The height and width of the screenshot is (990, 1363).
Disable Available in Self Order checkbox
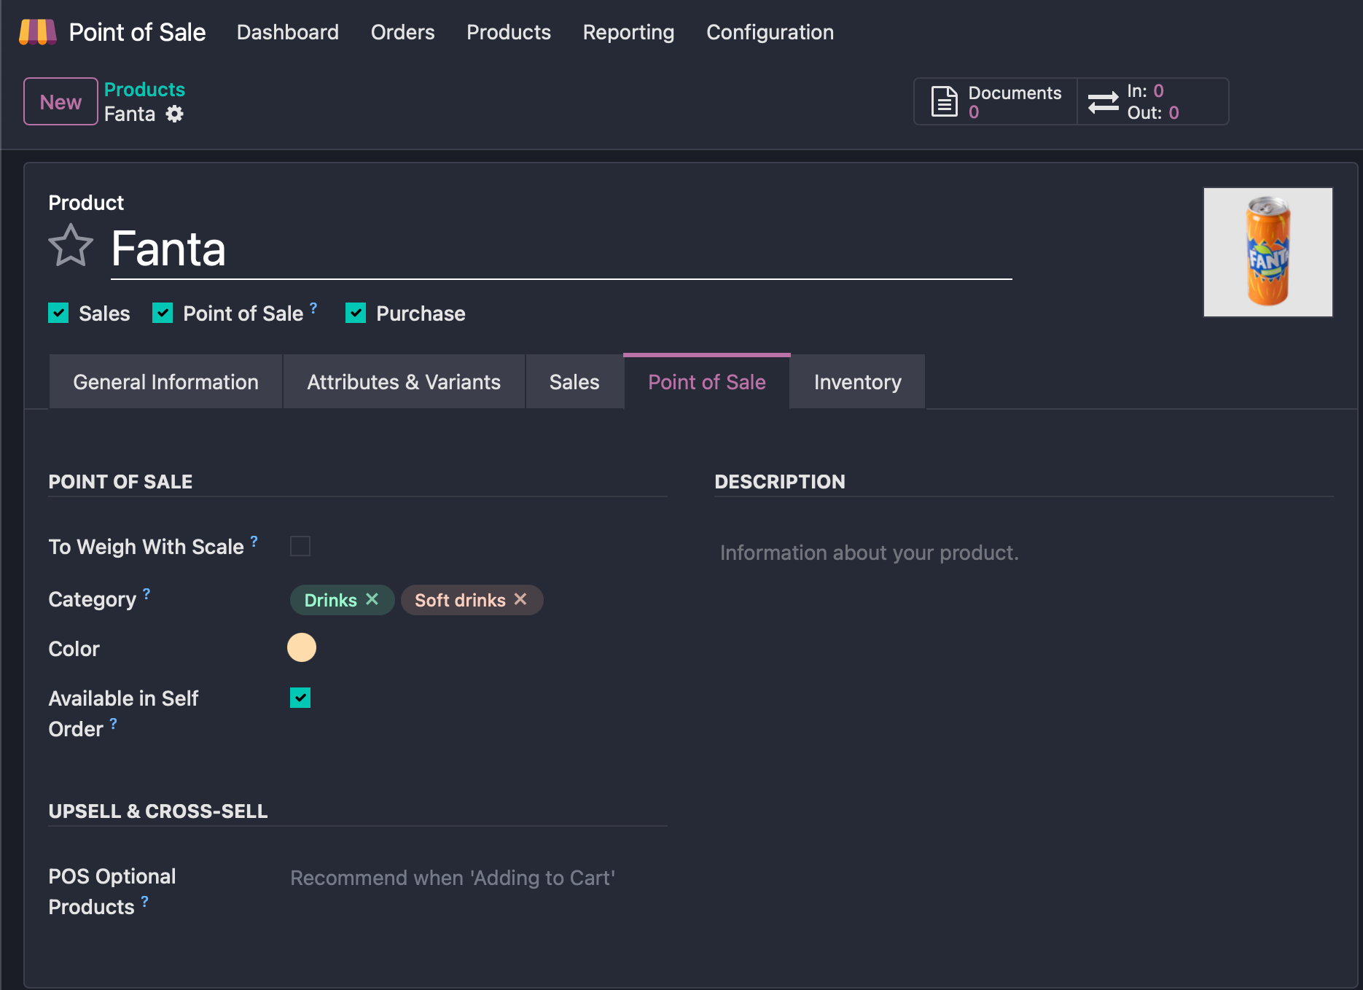(x=300, y=698)
